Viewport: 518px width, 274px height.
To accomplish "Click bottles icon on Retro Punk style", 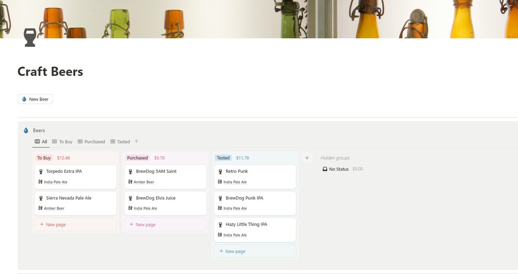I will point(220,182).
